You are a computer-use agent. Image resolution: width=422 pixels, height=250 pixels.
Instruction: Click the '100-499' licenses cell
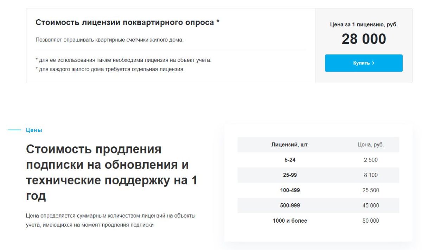290,190
